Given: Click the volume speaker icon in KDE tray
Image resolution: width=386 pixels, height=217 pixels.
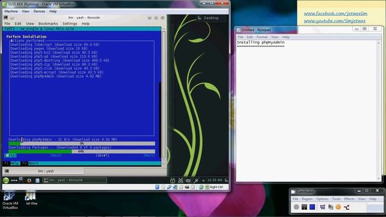Looking at the screenshot, I should 188,180.
